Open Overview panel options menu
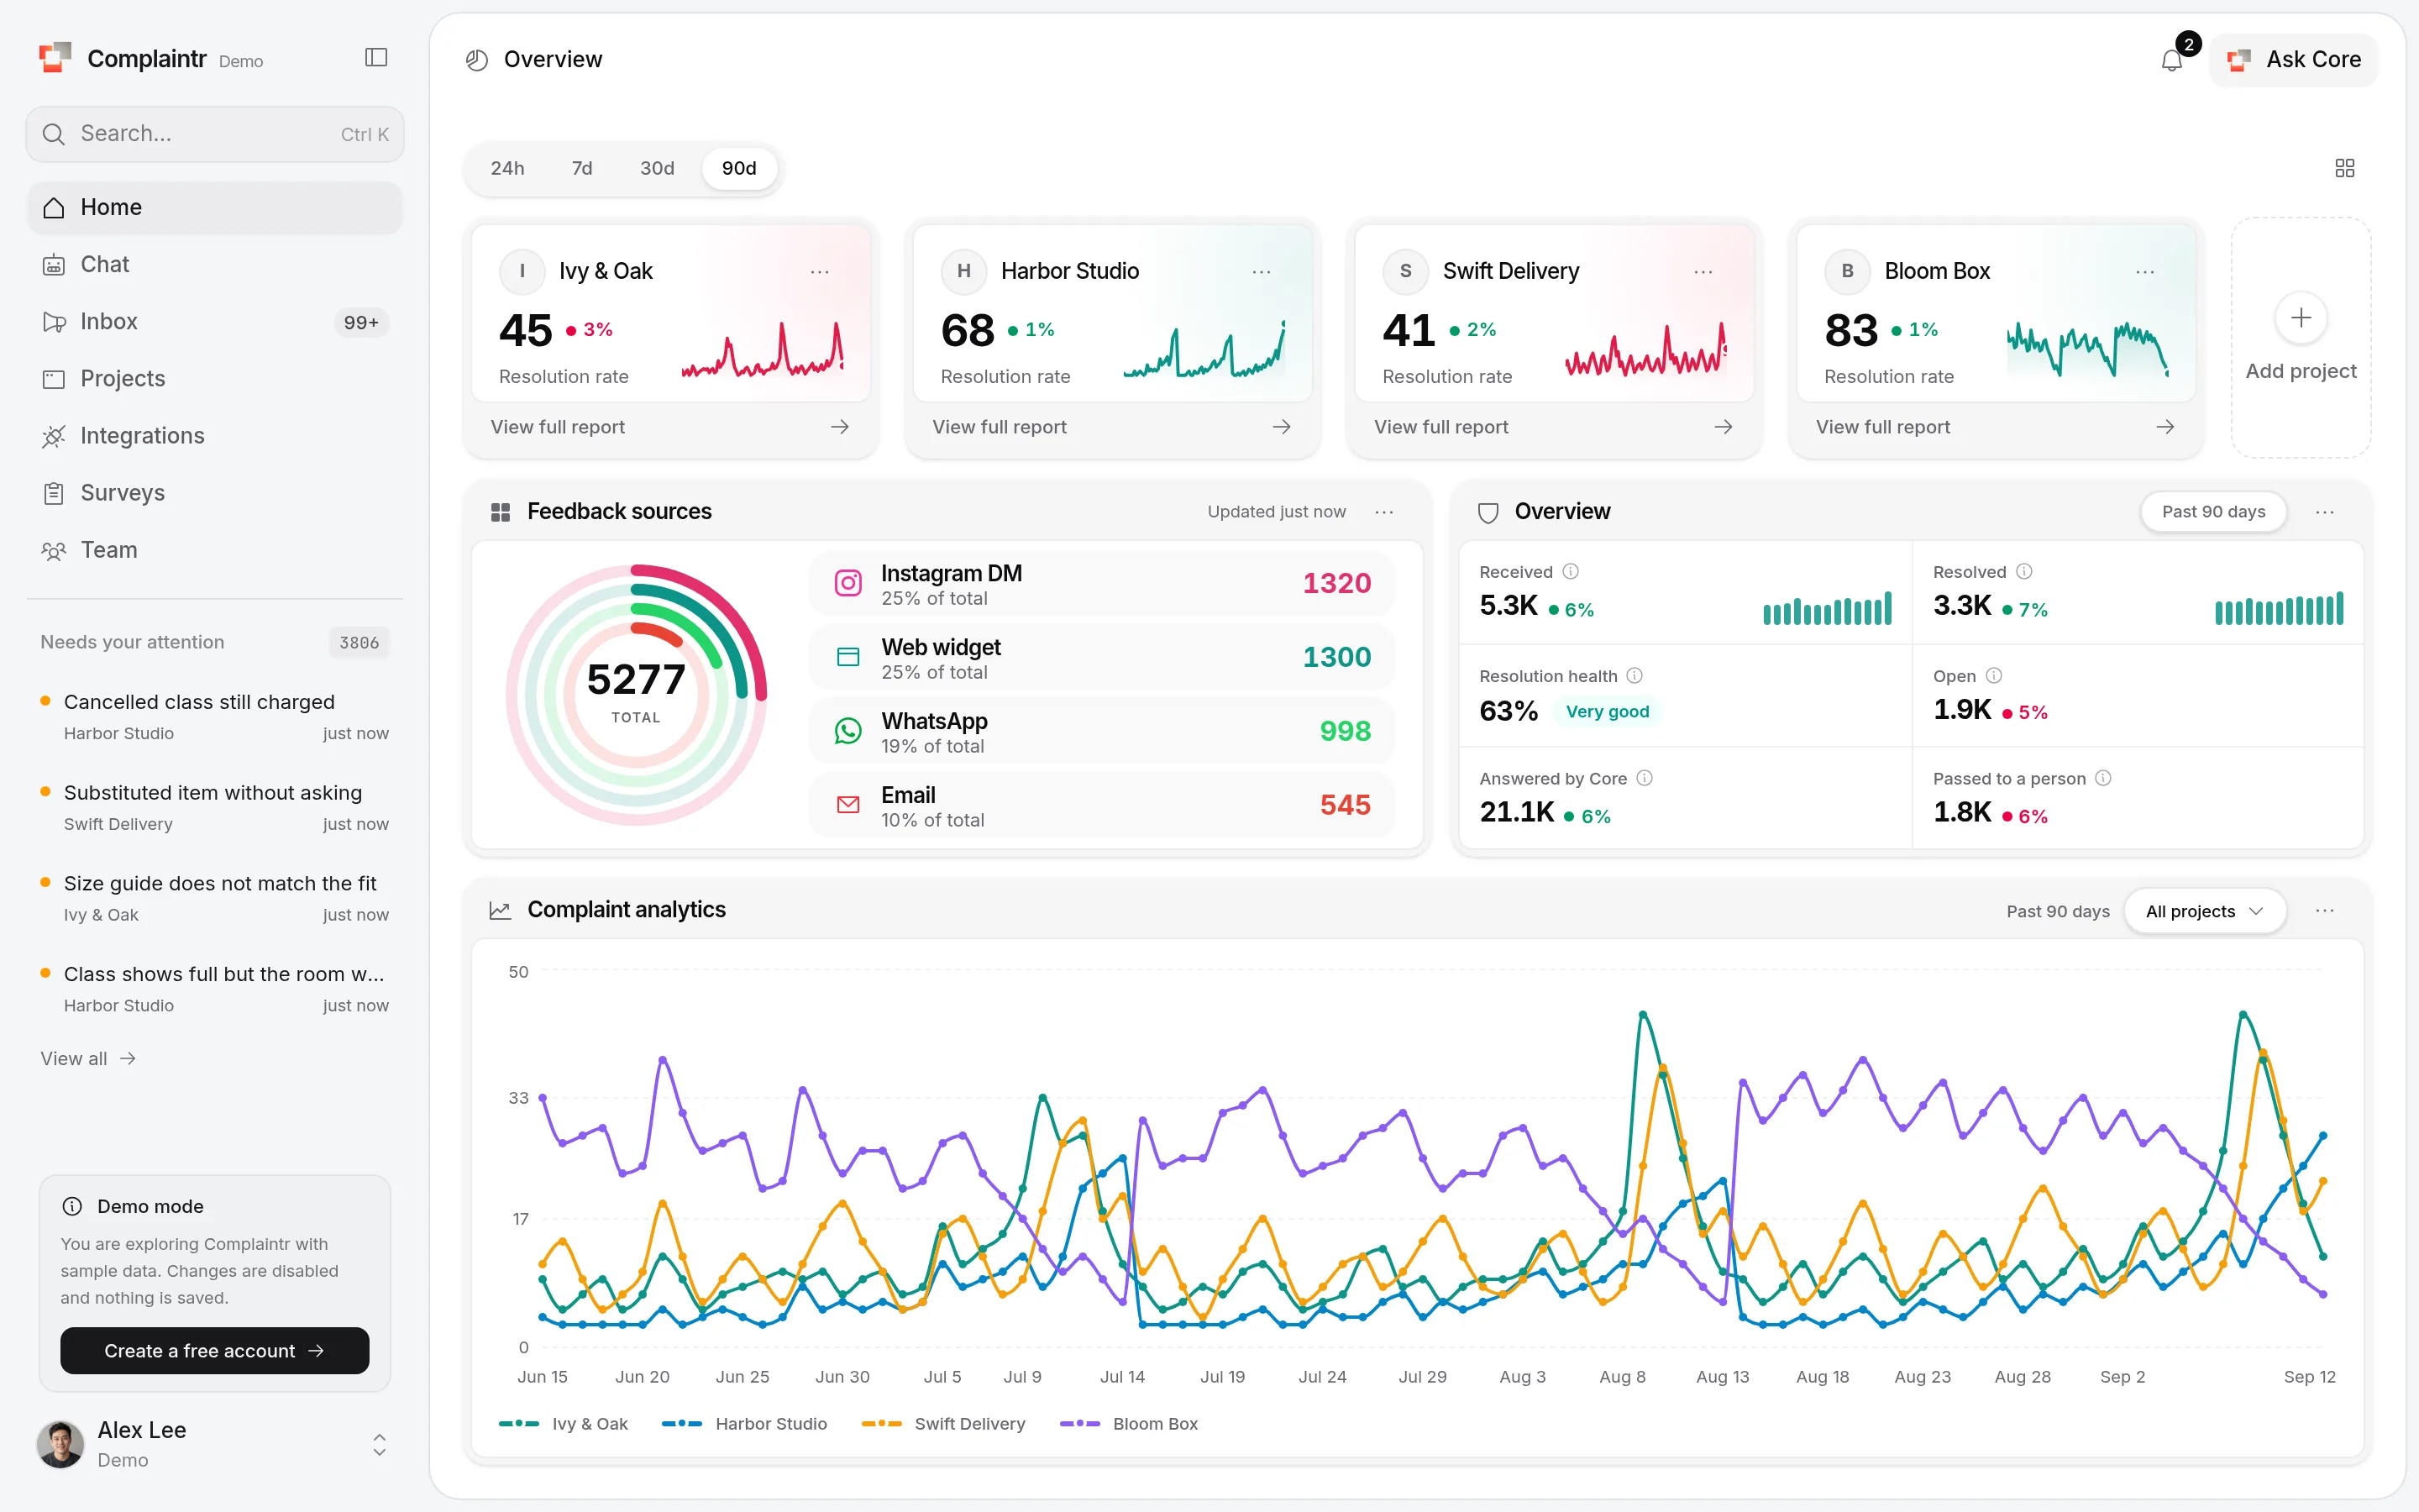Screen dimensions: 2419x1512 [x=2325, y=512]
